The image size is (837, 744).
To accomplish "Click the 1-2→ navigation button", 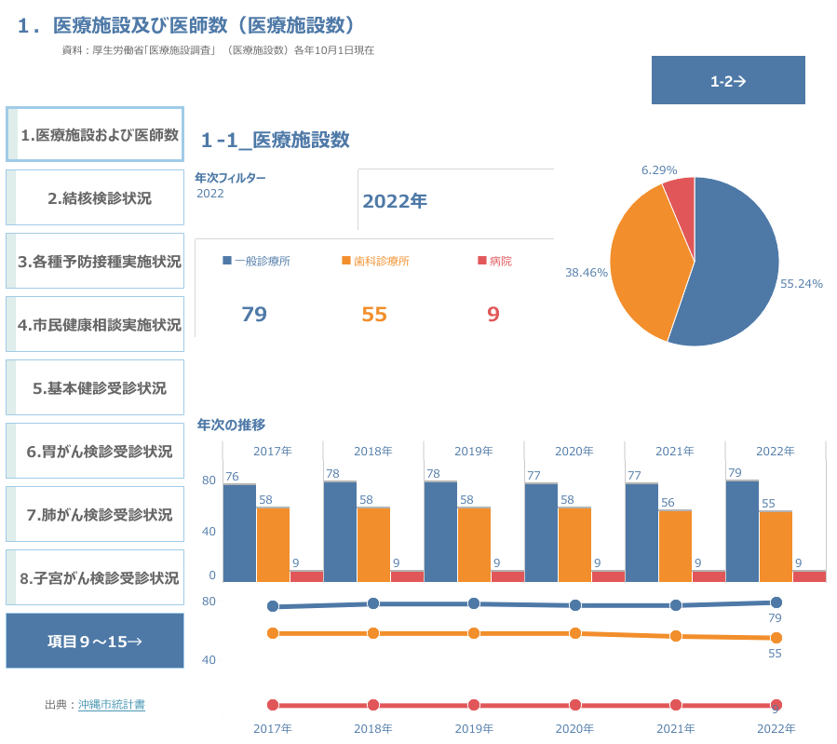I will [728, 81].
